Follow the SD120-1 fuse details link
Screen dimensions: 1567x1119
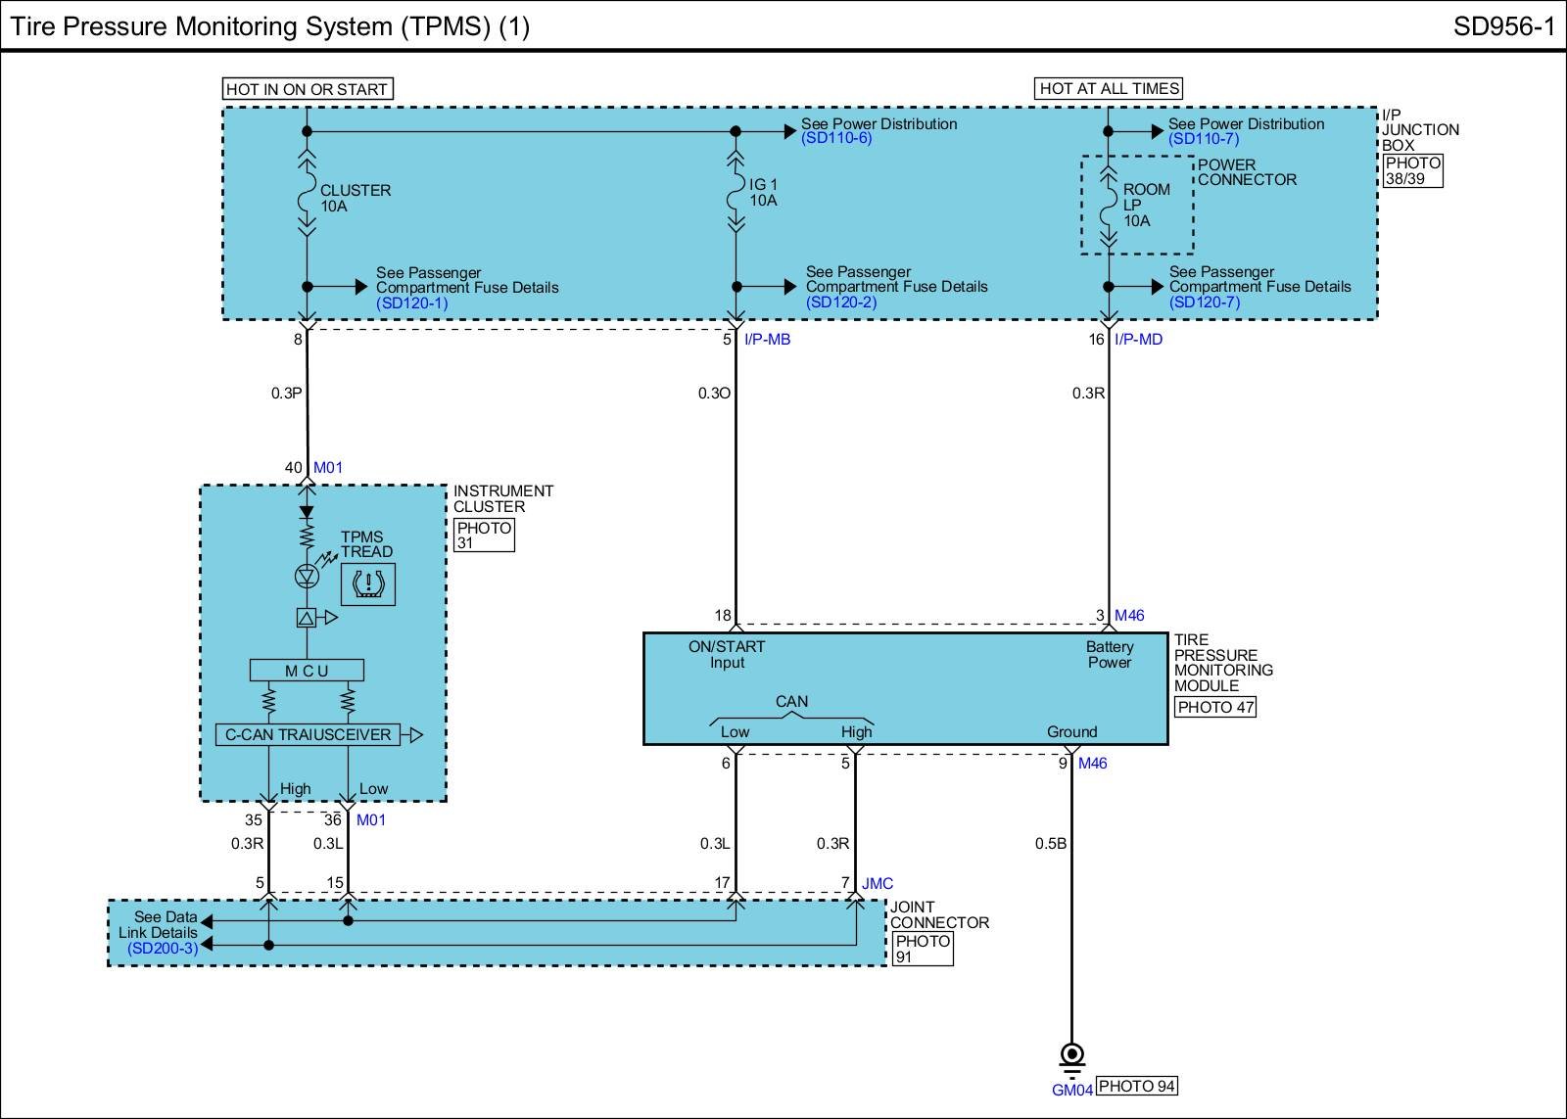(412, 303)
